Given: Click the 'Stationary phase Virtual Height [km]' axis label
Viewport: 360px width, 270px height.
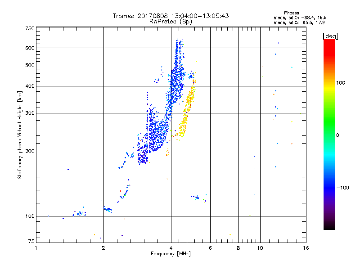Looking at the screenshot, I should pos(19,135).
